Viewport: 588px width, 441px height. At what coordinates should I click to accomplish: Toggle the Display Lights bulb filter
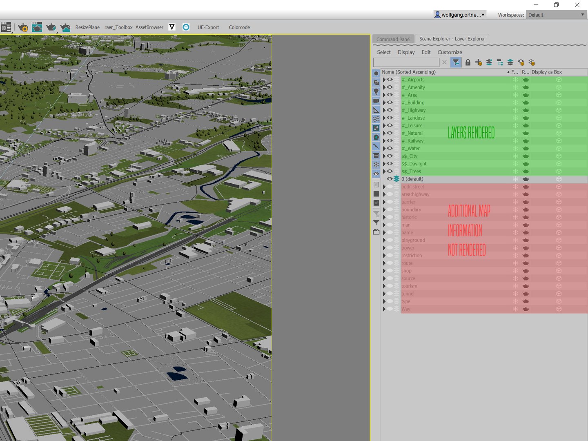pos(376,91)
